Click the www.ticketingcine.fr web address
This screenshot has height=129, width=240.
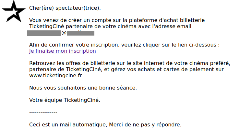click(55, 76)
